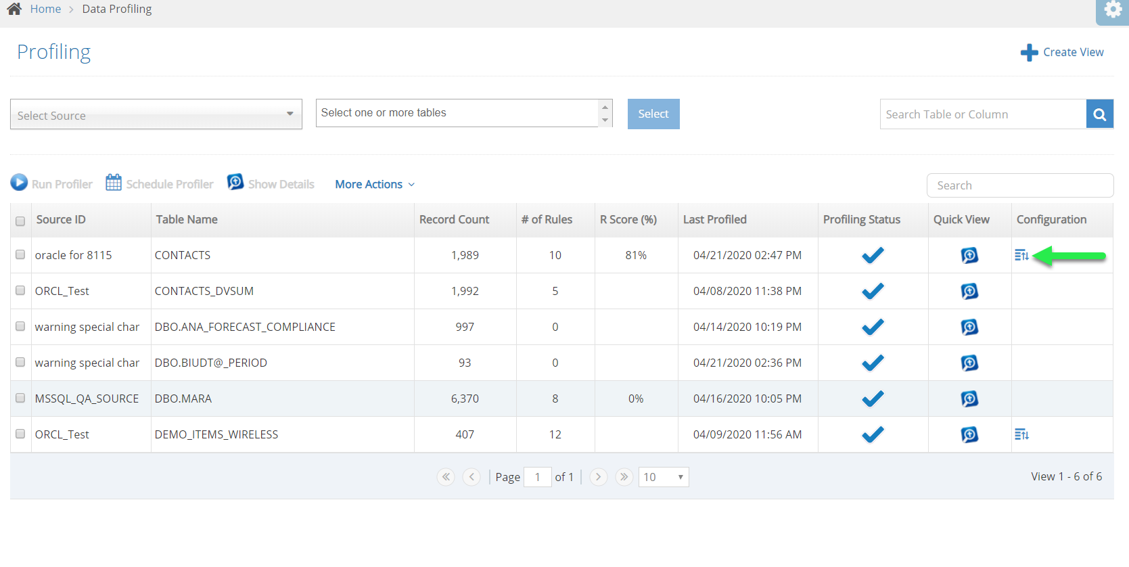Click the Schedule Profiler calendar icon
The image size is (1129, 567).
[114, 183]
